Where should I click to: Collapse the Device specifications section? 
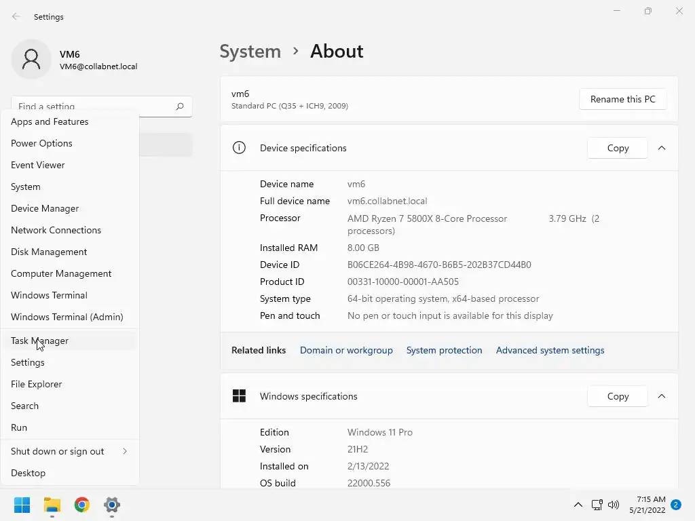pos(662,148)
